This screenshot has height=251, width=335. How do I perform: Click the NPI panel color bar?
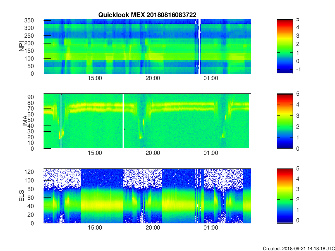coord(285,46)
